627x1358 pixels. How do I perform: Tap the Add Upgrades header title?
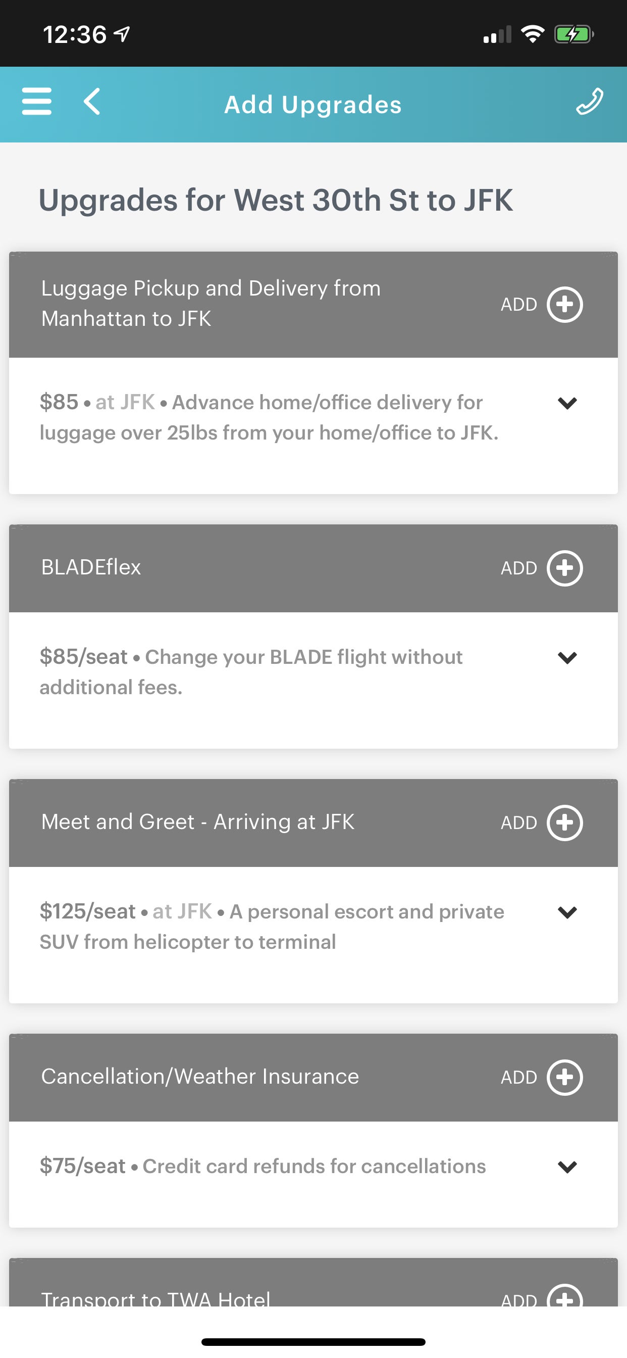tap(313, 105)
